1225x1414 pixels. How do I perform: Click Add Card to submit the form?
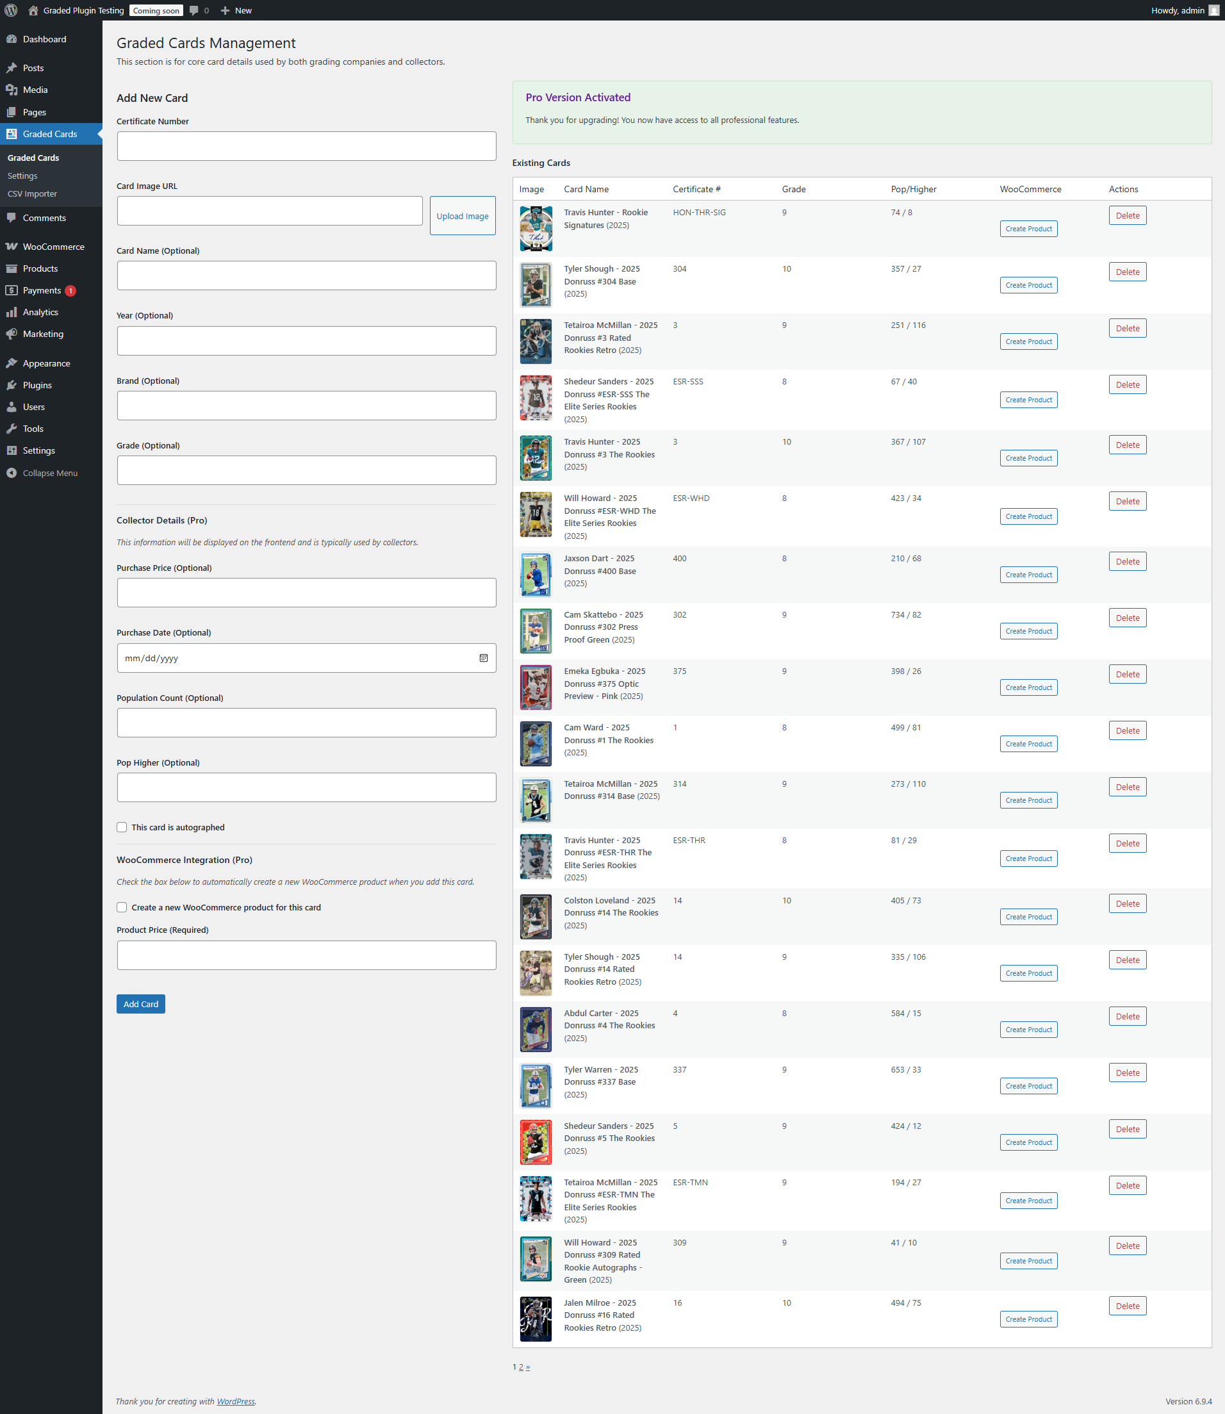[x=140, y=1003]
